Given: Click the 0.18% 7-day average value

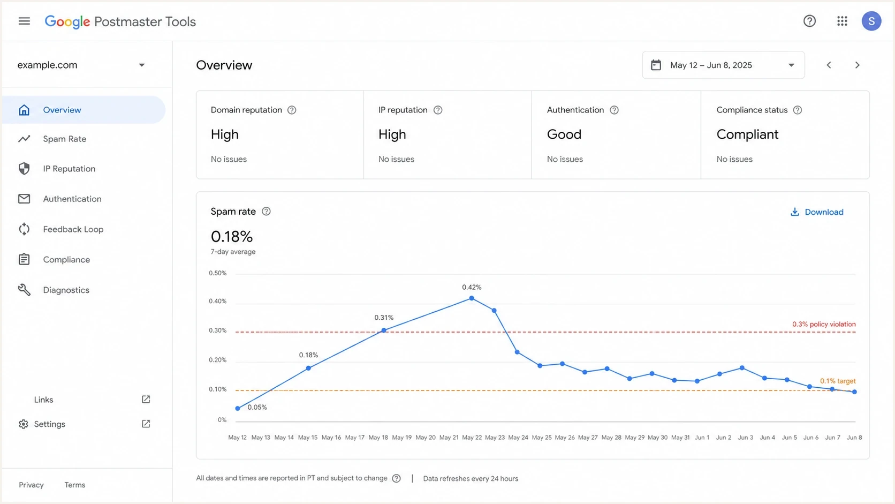Looking at the screenshot, I should [232, 236].
